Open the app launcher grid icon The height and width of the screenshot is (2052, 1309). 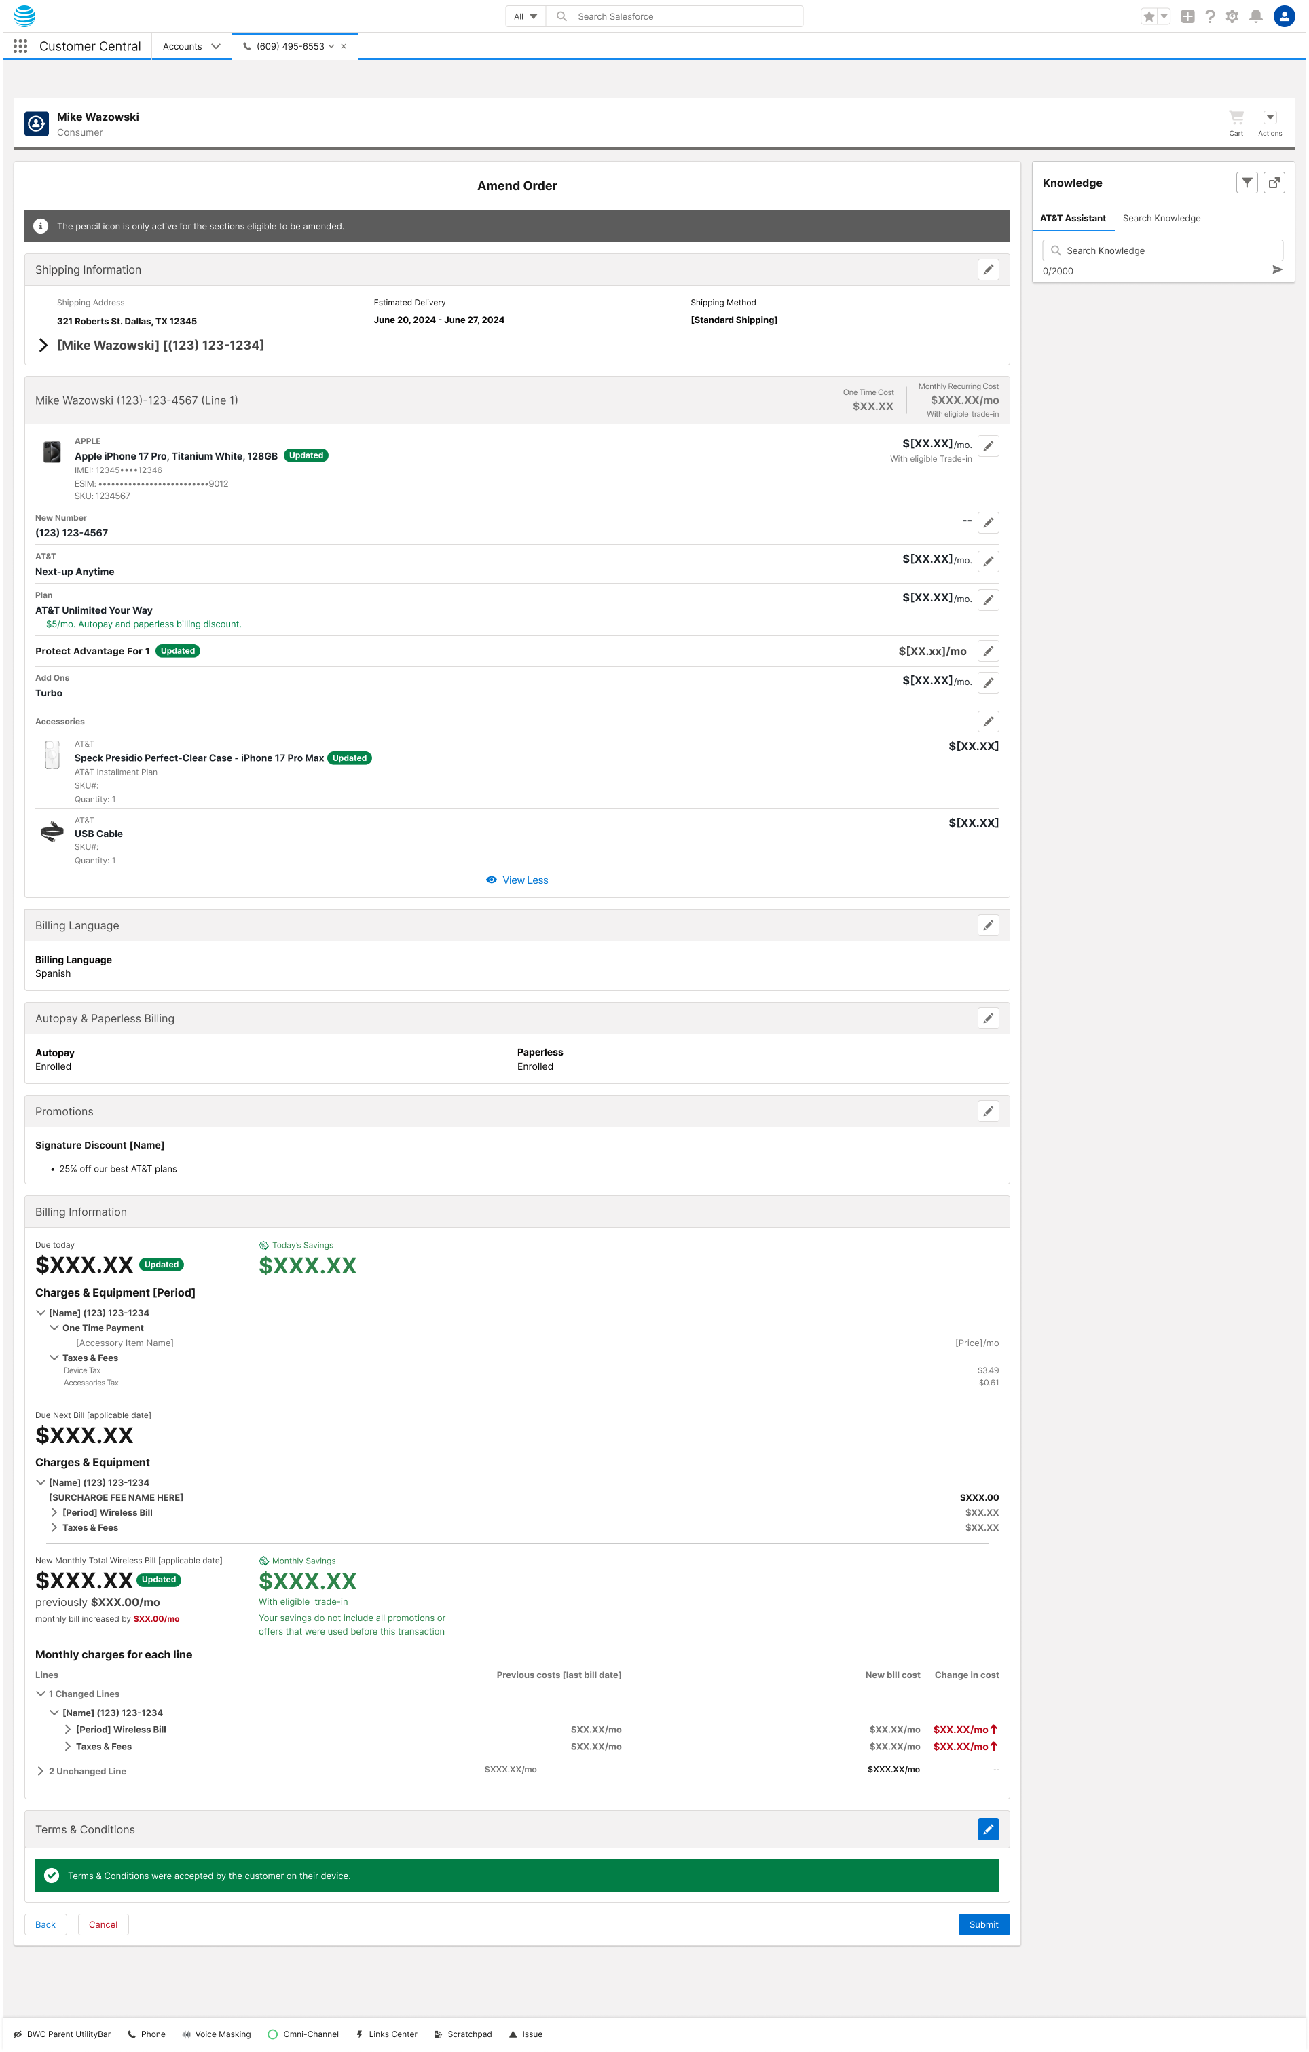coord(20,46)
